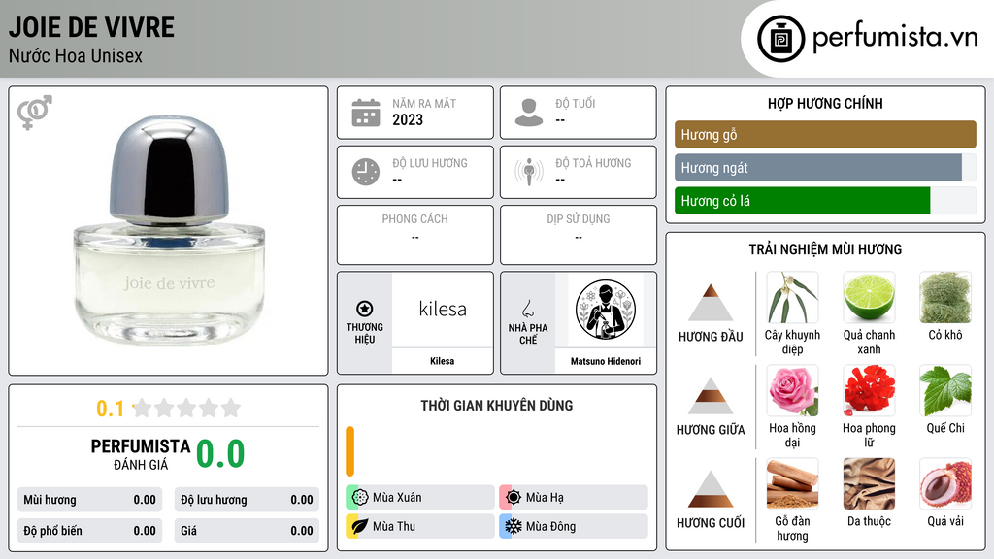Click the clock icon for longevity
994x559 pixels.
tap(366, 172)
